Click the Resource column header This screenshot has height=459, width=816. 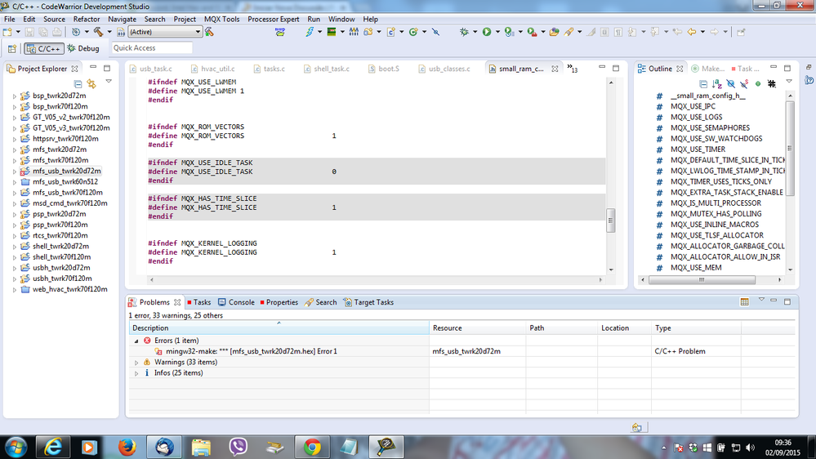click(478, 328)
